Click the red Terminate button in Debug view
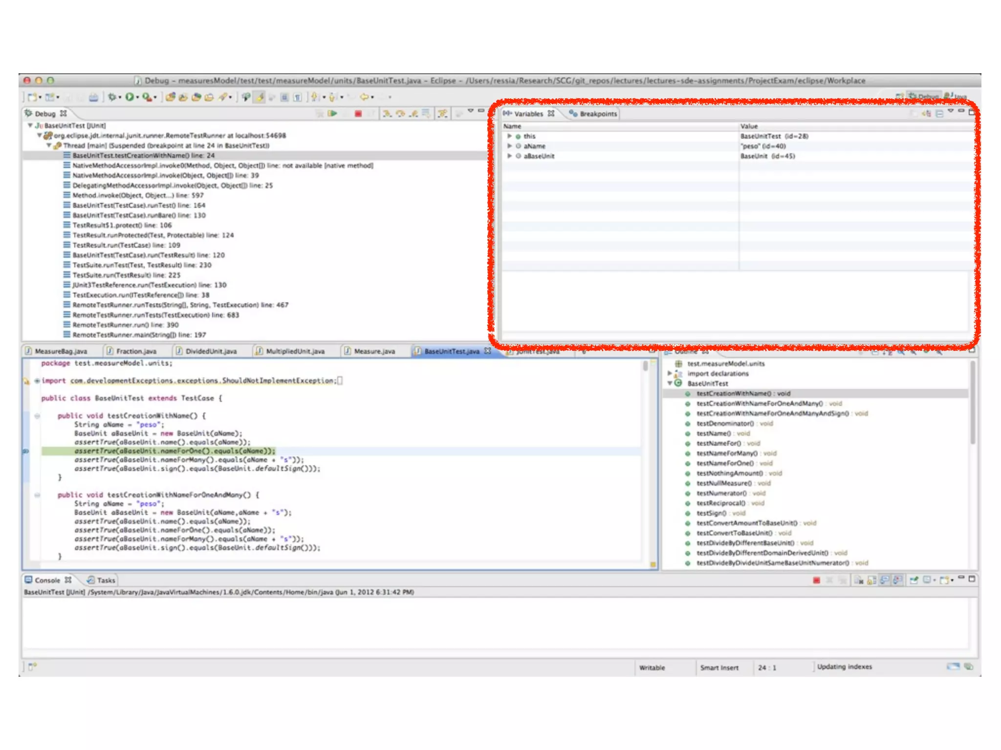1001x750 pixels. coord(358,114)
